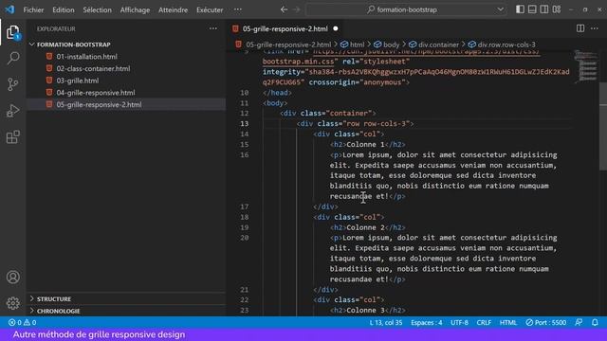
Task: Click the body opening tag on line 11
Action: click(275, 103)
